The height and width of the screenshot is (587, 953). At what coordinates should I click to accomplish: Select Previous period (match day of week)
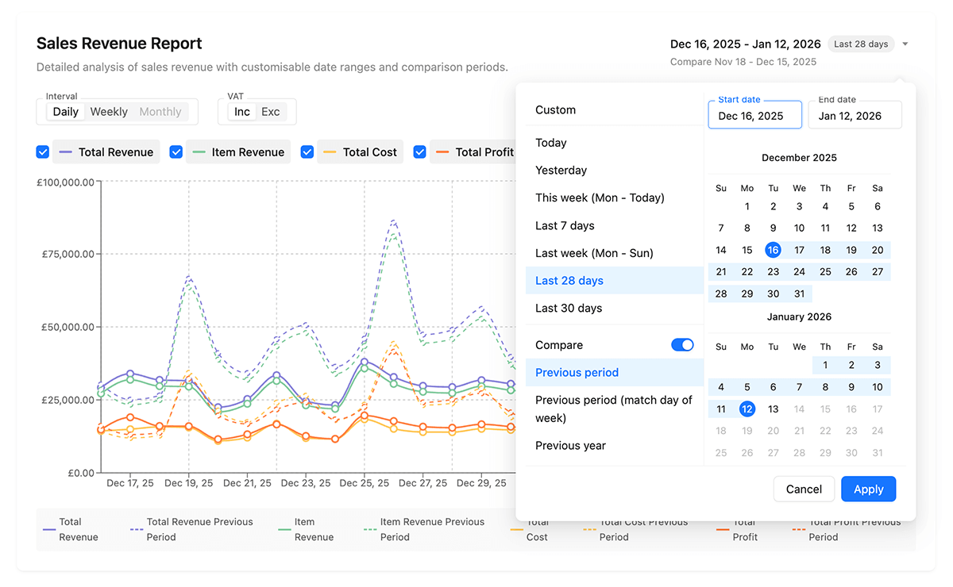(613, 409)
